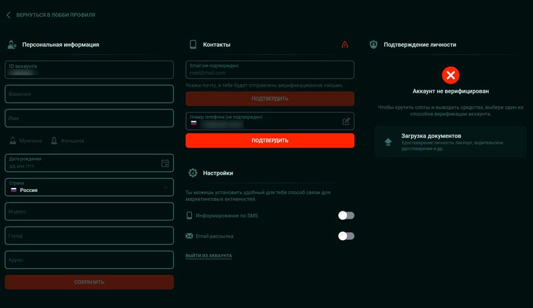The width and height of the screenshot is (533, 308).
Task: Open the Страна country dropdown
Action: coord(89,187)
